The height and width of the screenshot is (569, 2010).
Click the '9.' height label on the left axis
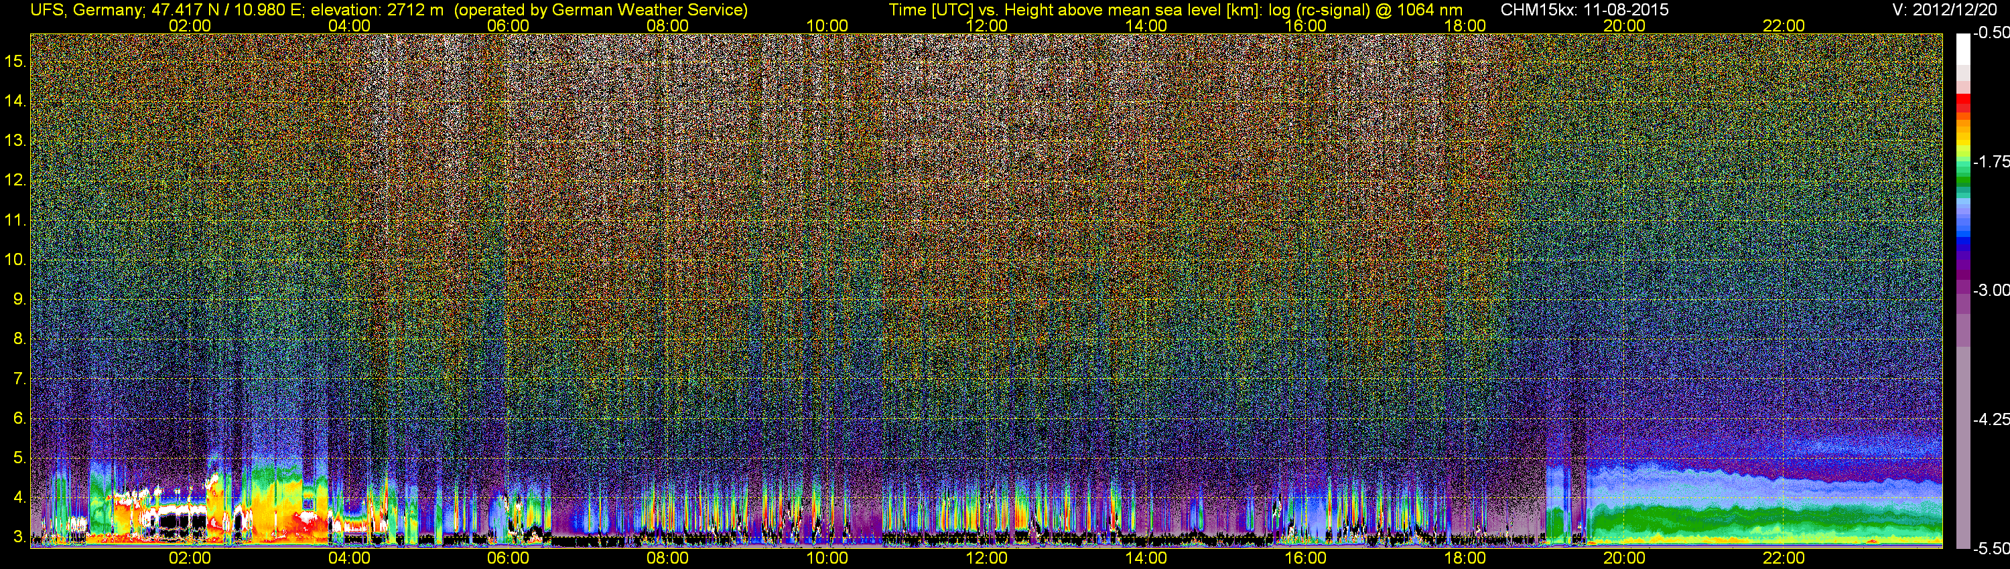19,299
